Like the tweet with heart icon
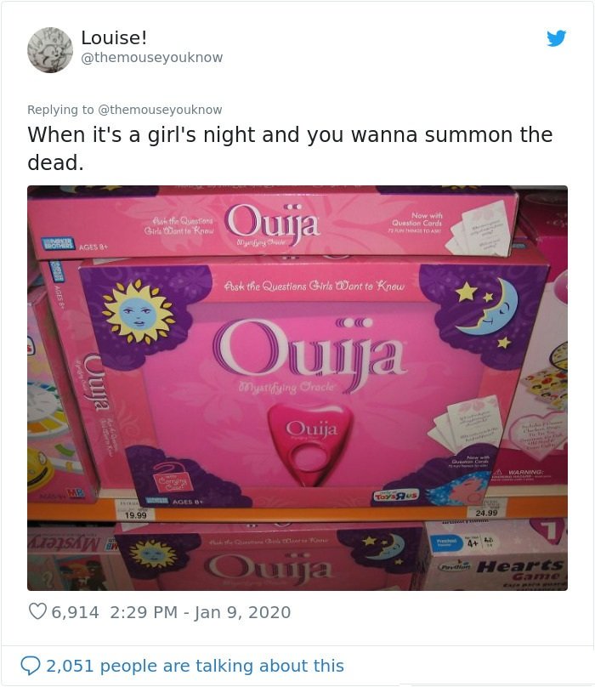The height and width of the screenshot is (687, 595). click(x=37, y=611)
